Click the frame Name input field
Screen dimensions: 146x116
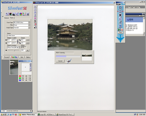point(18,36)
